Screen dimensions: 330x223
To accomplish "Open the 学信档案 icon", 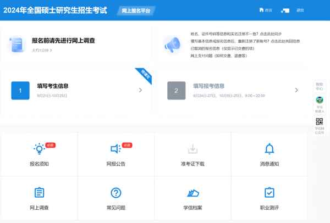I will coord(193,193).
